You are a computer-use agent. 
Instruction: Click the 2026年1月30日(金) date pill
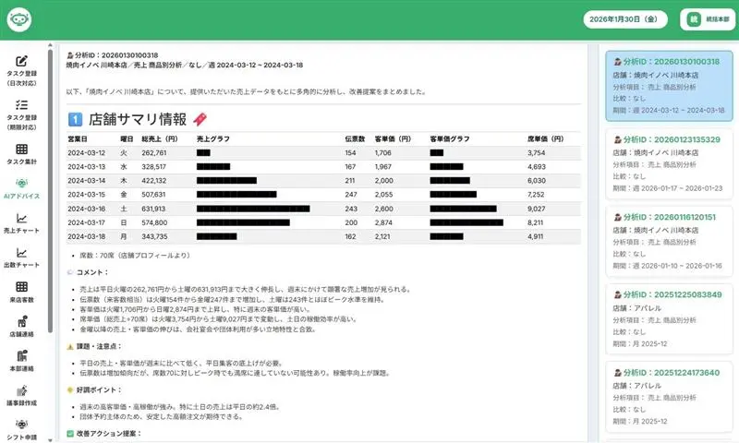(625, 19)
